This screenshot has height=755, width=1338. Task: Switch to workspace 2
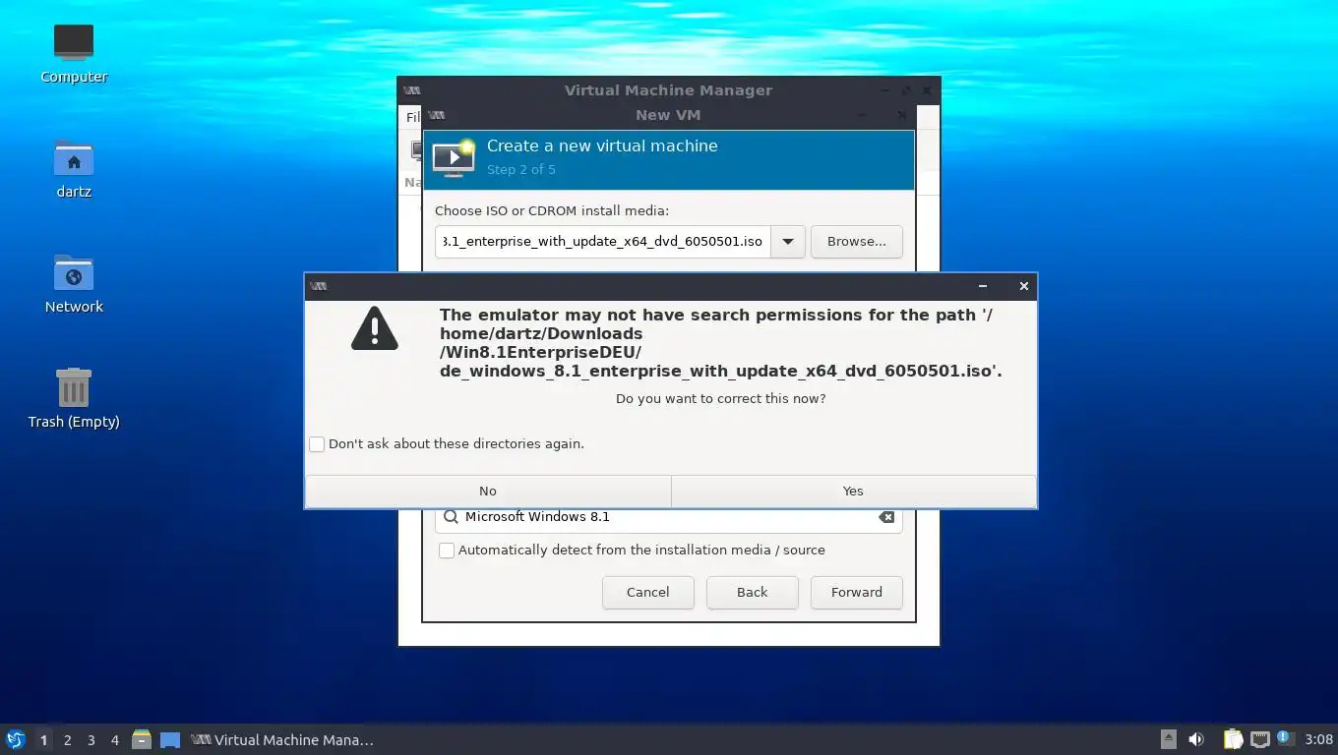(x=67, y=740)
